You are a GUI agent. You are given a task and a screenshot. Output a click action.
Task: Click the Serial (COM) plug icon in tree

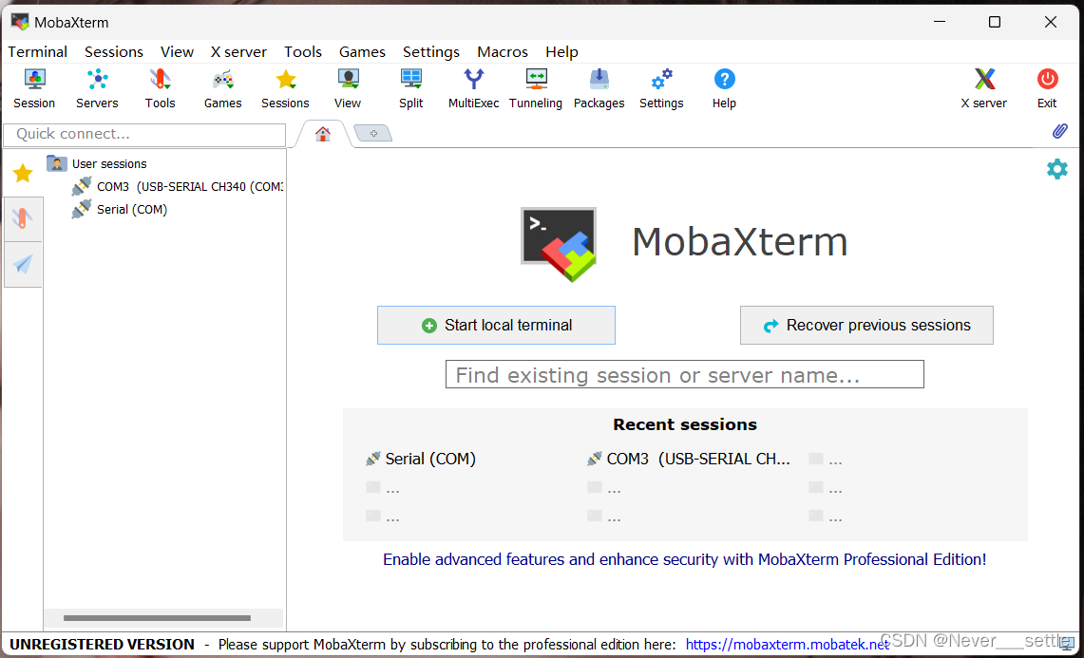[82, 210]
